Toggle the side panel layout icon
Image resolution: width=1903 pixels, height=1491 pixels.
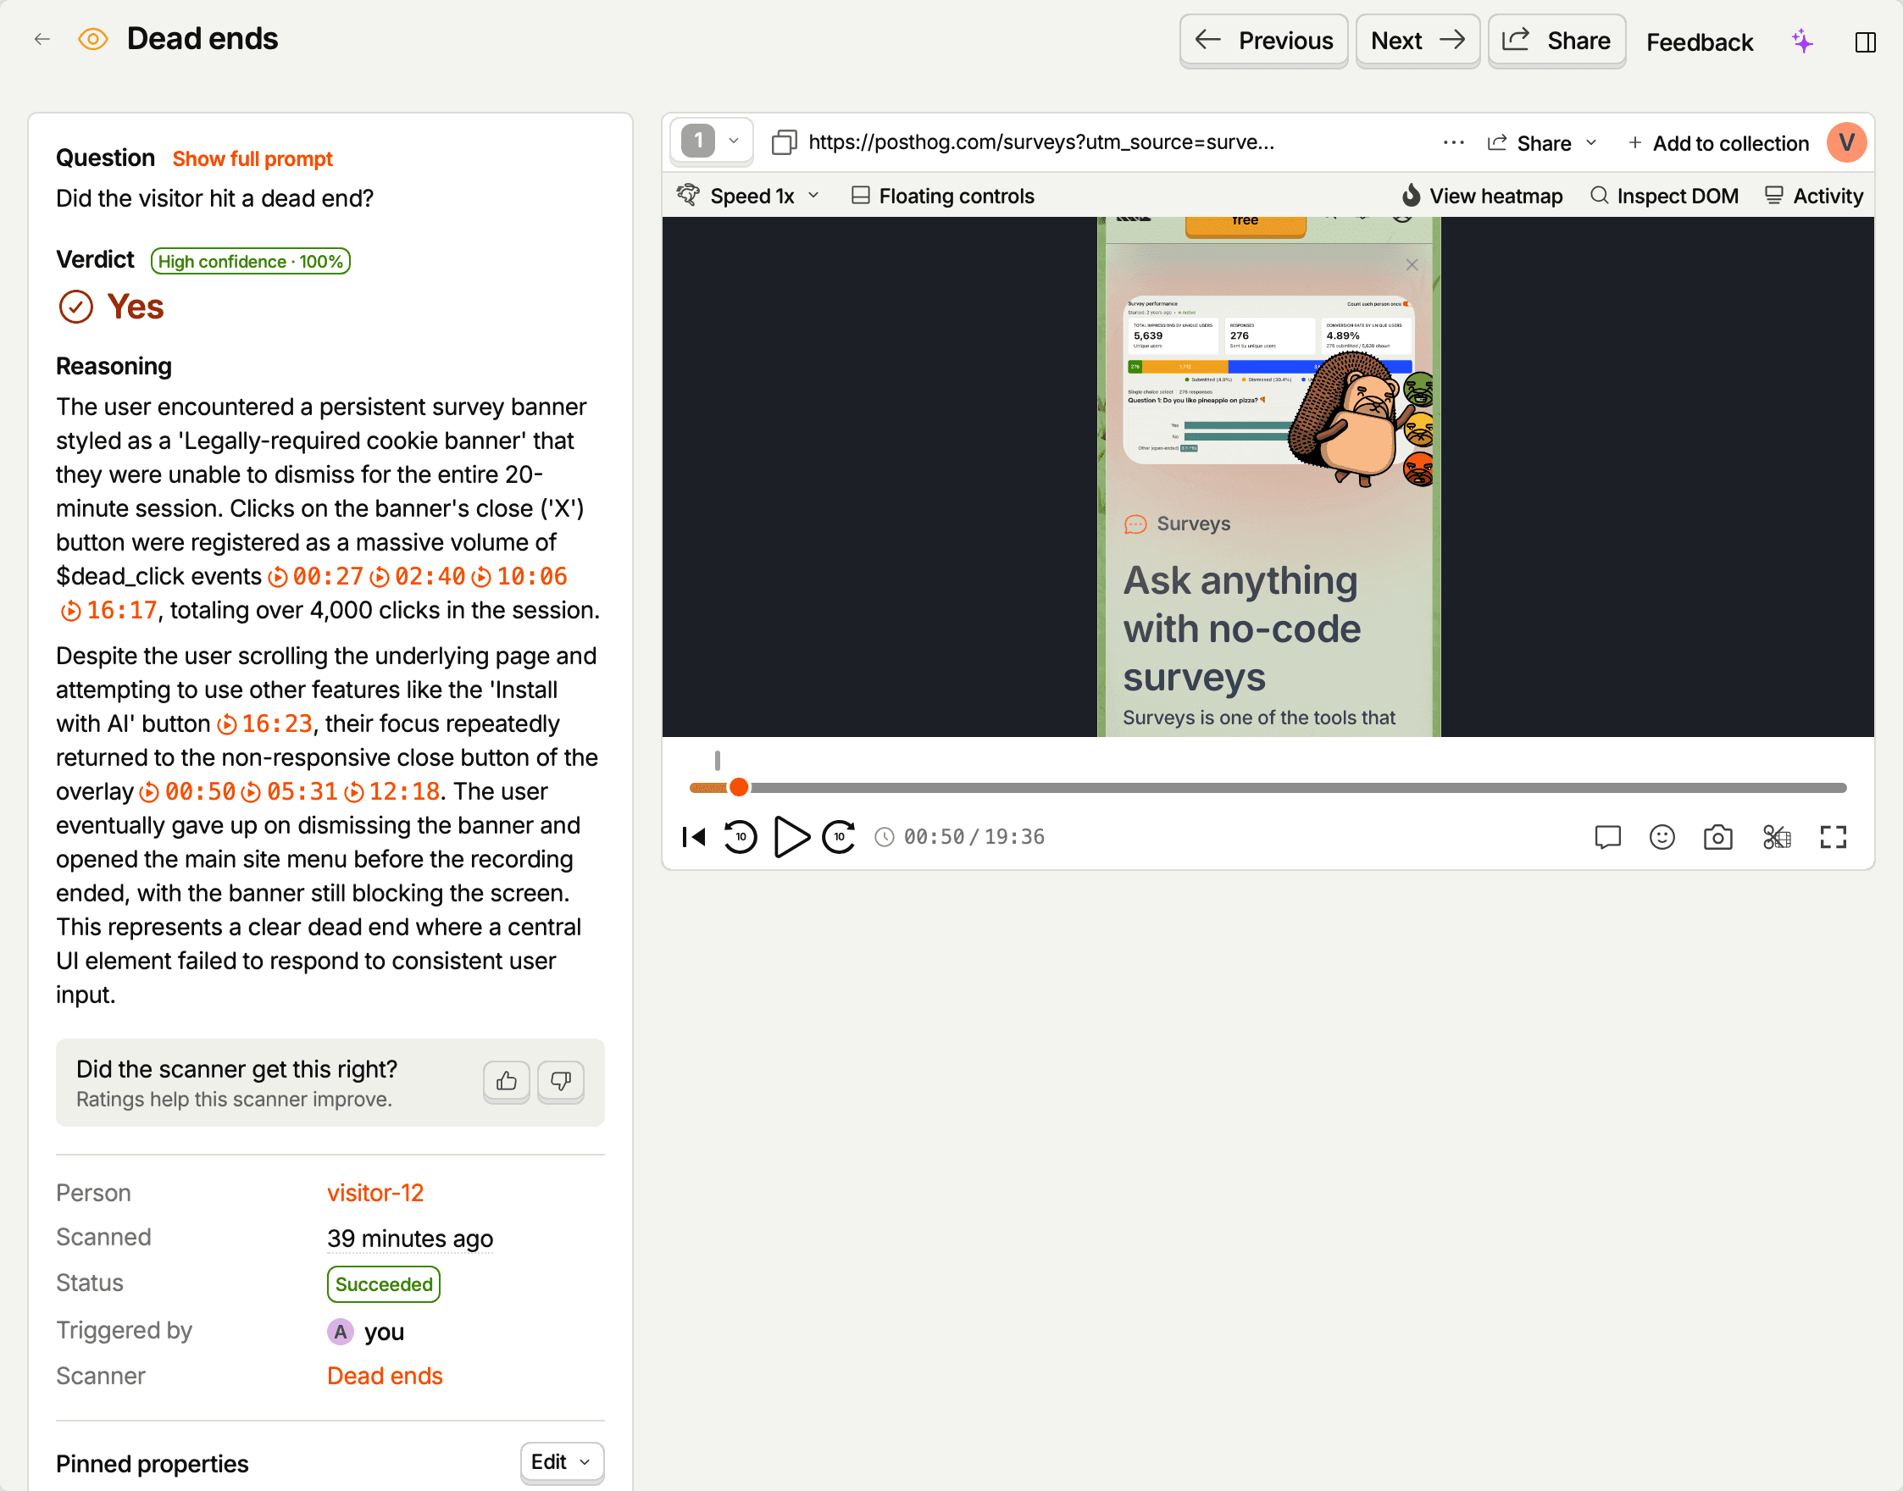click(1865, 42)
